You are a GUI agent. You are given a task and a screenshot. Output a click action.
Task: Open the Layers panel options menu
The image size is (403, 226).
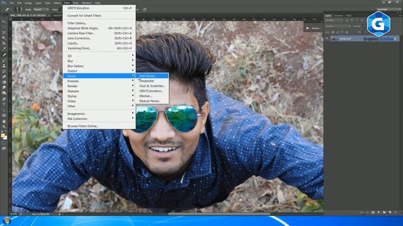(x=400, y=16)
